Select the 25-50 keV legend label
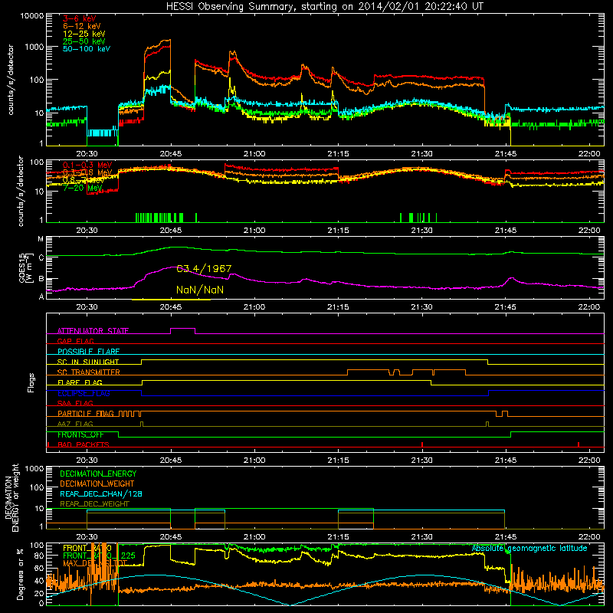This screenshot has width=613, height=613. click(84, 41)
